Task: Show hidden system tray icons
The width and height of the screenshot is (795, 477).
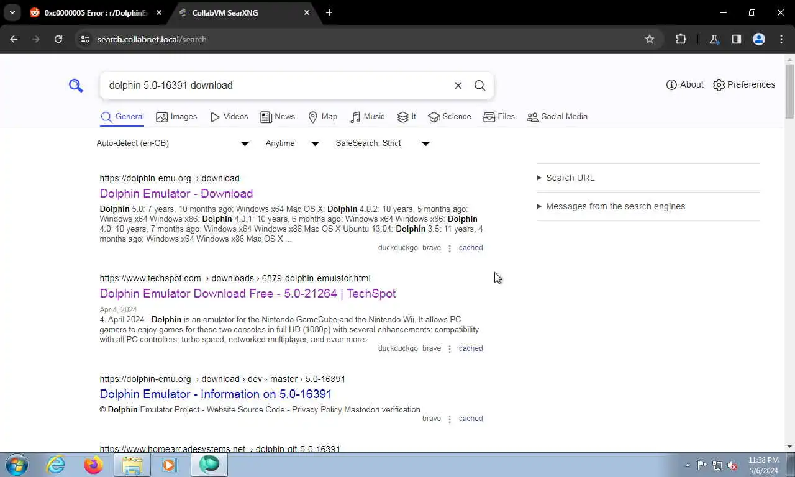Action: click(x=687, y=465)
